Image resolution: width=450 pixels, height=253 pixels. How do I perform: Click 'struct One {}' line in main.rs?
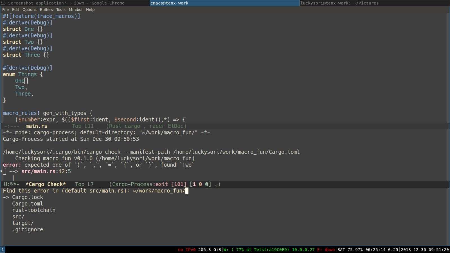[x=23, y=29]
